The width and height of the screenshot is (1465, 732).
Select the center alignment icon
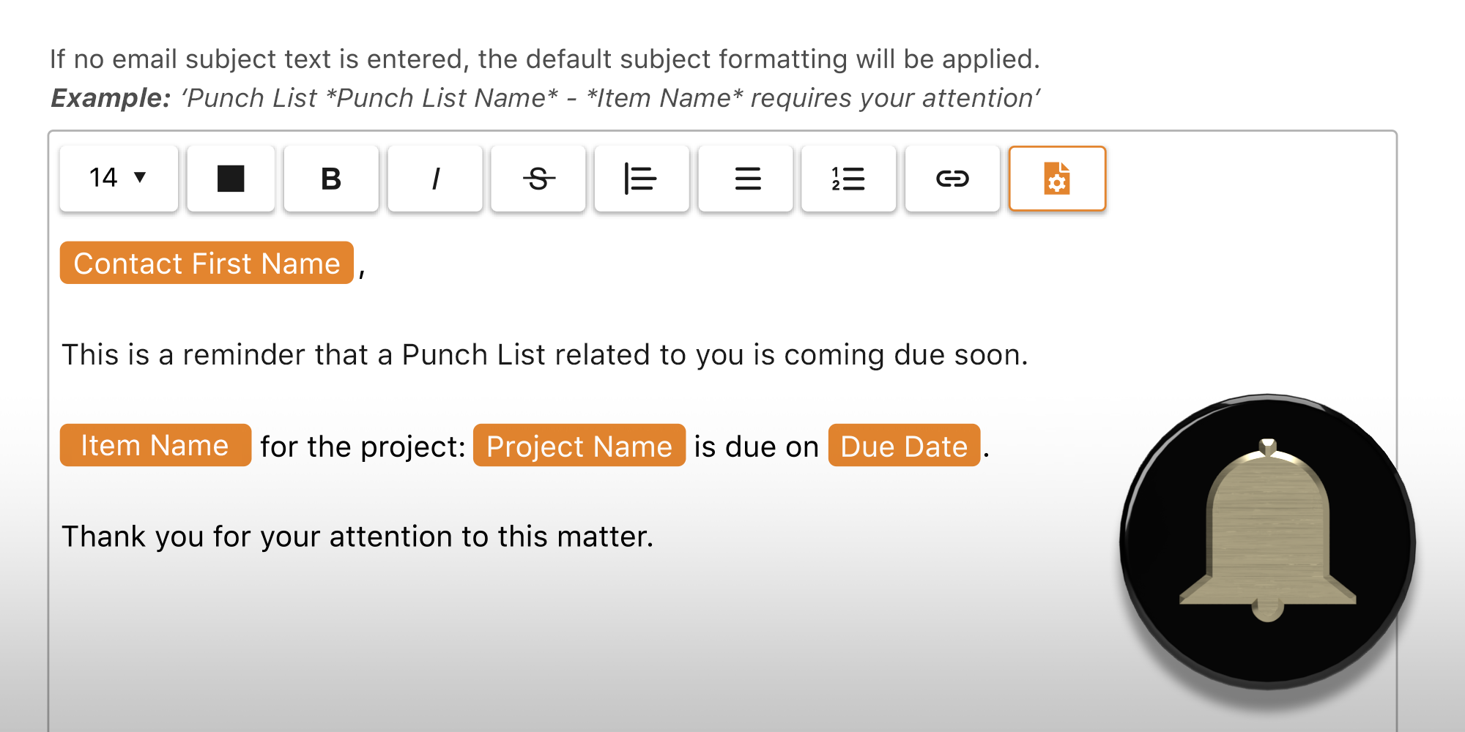point(744,178)
